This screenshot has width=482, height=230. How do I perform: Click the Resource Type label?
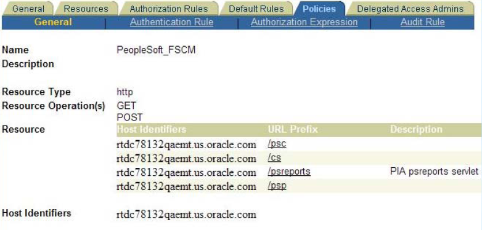pyautogui.click(x=36, y=92)
